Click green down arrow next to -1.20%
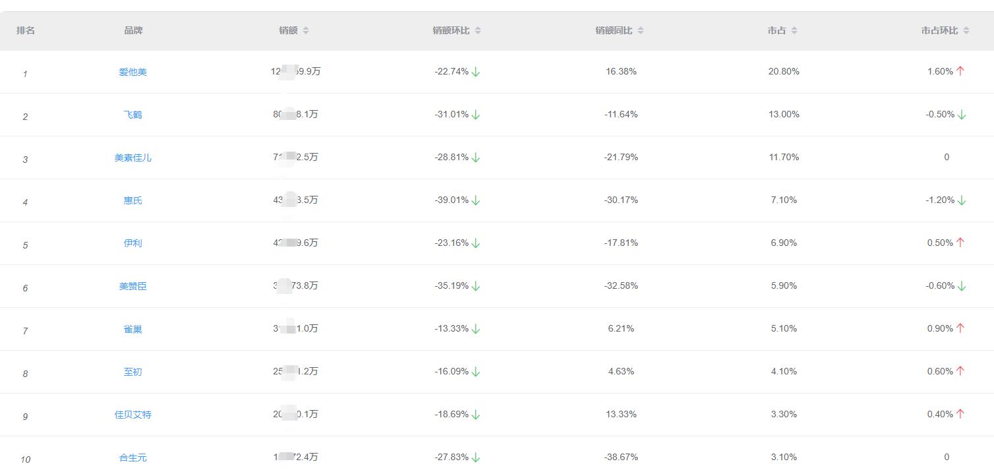This screenshot has height=472, width=994. (962, 200)
